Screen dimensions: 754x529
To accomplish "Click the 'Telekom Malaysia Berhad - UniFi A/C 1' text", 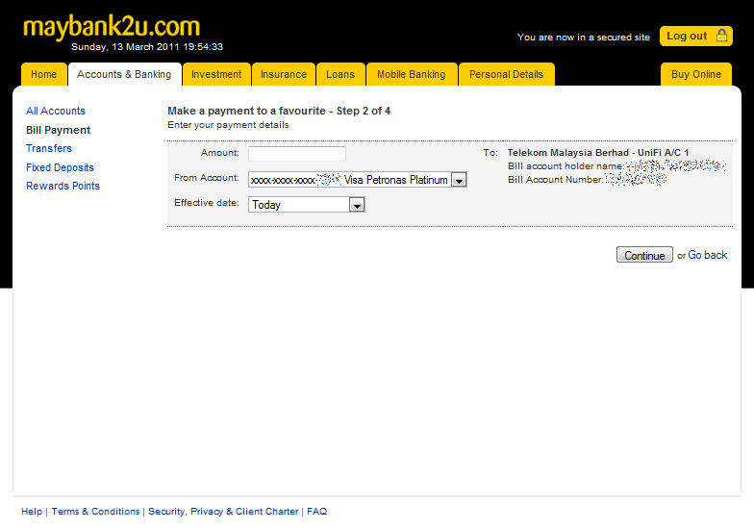I will click(x=598, y=152).
